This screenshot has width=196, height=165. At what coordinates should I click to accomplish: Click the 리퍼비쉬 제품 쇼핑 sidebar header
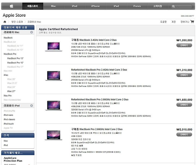[x=18, y=28]
